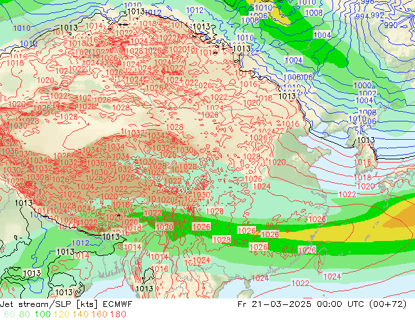Click the blue '1002' isobar label
415x320 pixels.
coord(367,93)
